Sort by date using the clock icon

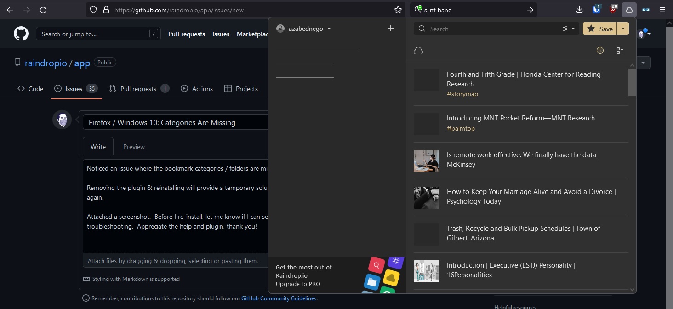pyautogui.click(x=600, y=51)
